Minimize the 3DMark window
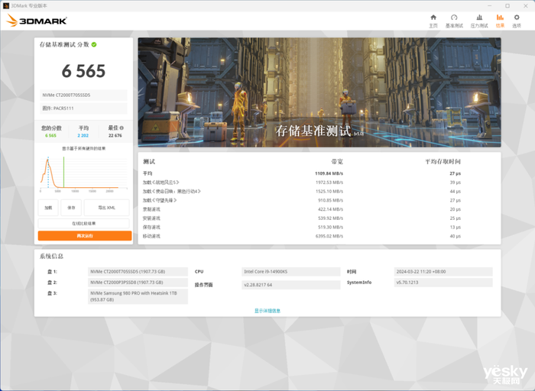 click(490, 6)
